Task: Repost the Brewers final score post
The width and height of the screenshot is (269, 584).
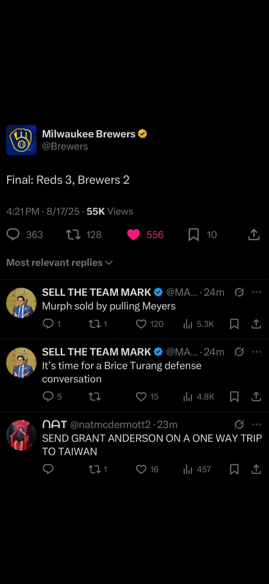Action: 73,234
